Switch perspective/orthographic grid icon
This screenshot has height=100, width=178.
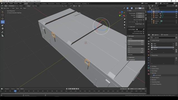pos(125,28)
